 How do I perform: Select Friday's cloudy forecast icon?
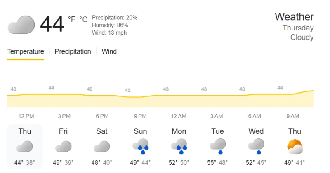click(64, 146)
